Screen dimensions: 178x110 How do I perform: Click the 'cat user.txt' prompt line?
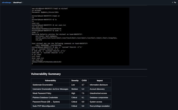(x=49, y=25)
